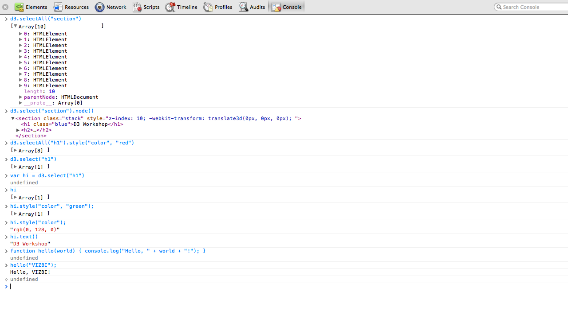The height and width of the screenshot is (319, 568).
Task: Expand the Array[8] result
Action: coord(15,150)
